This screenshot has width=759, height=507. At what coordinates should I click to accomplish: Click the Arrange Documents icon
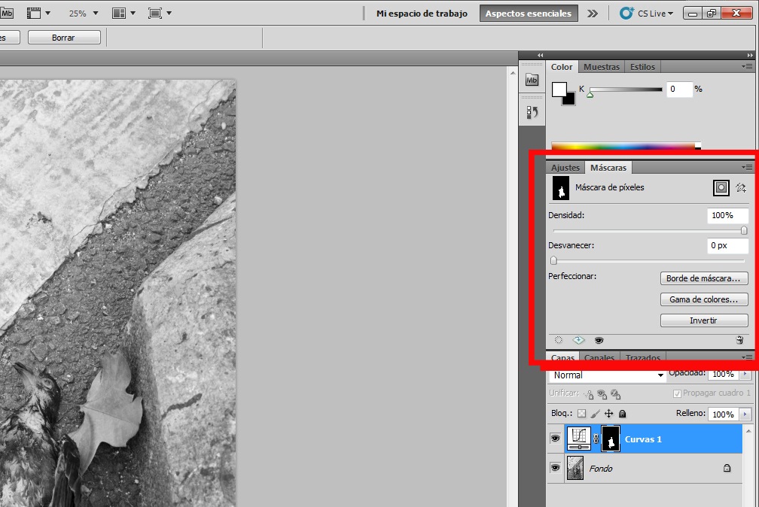[119, 13]
